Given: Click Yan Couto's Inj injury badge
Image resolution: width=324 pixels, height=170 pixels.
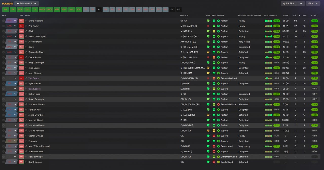Looking at the screenshot, I should point(22,78).
